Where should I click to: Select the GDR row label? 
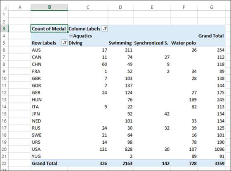[36, 85]
